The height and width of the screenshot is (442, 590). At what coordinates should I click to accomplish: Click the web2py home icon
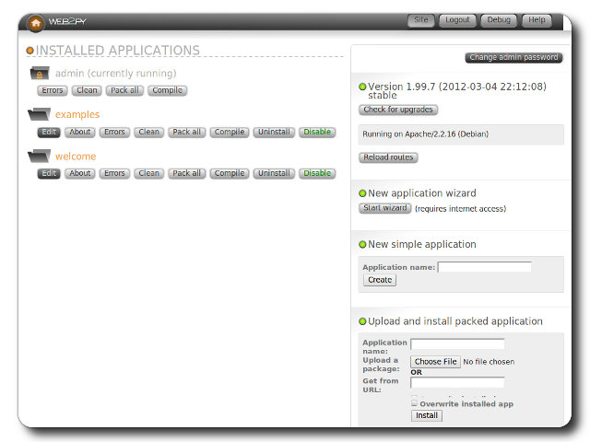pyautogui.click(x=35, y=23)
